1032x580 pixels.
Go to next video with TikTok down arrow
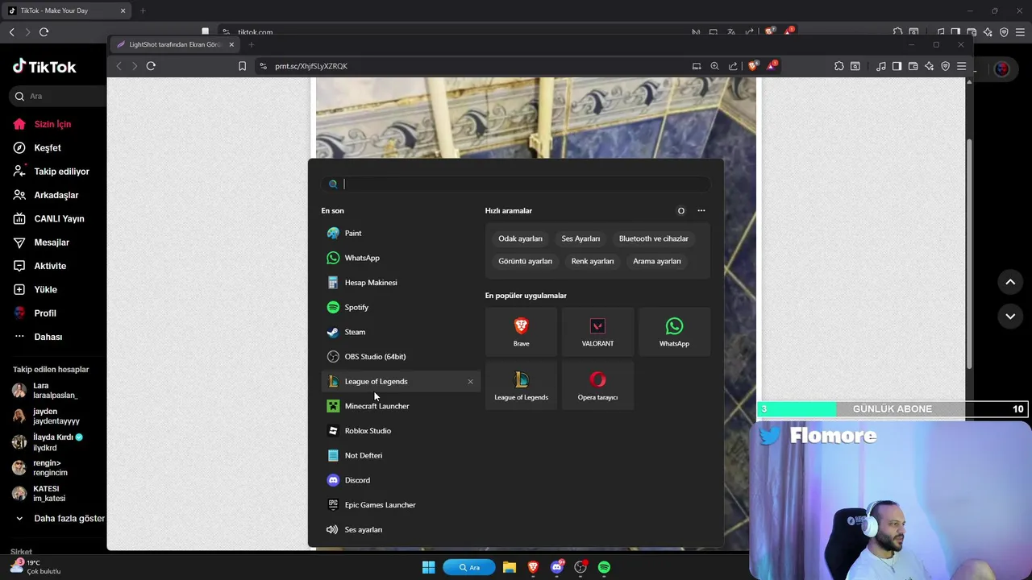click(x=1010, y=317)
